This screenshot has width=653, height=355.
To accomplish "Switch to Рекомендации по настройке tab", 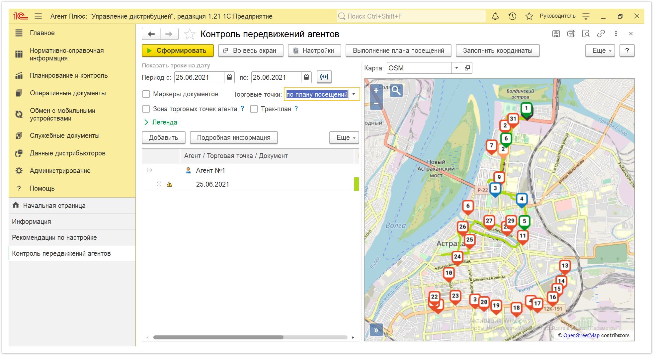I will point(72,237).
